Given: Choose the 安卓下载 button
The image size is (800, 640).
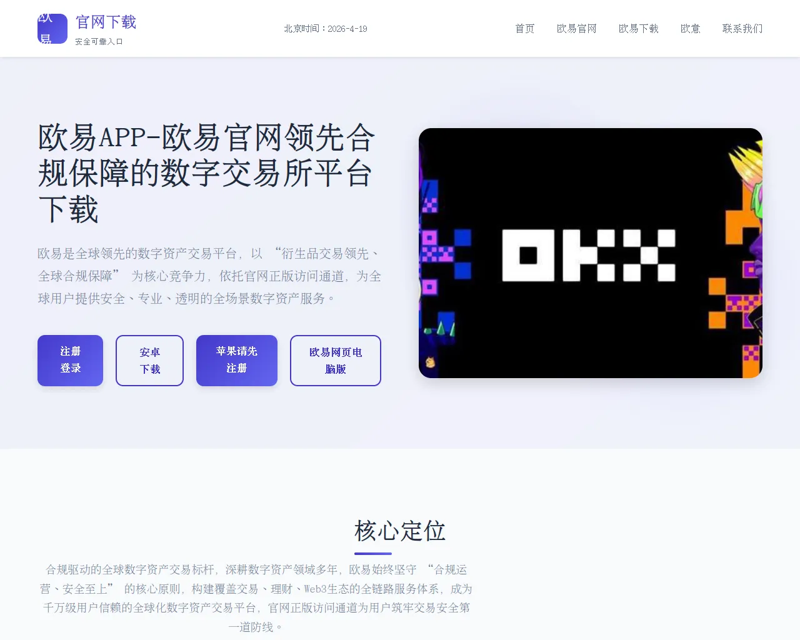Looking at the screenshot, I should (x=149, y=361).
